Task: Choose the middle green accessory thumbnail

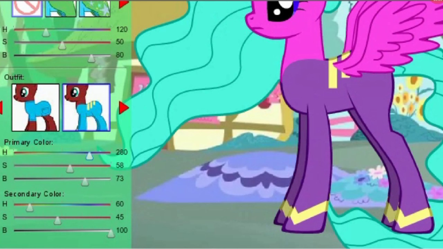Action: pyautogui.click(x=61, y=8)
